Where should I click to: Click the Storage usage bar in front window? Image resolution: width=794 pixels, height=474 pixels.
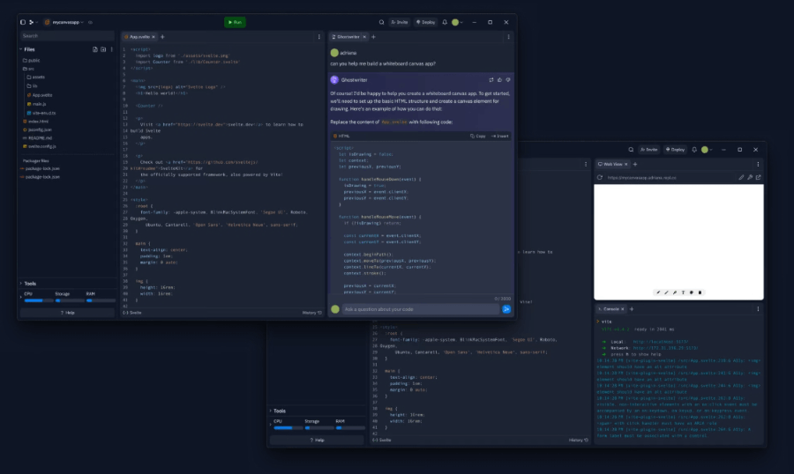(70, 300)
